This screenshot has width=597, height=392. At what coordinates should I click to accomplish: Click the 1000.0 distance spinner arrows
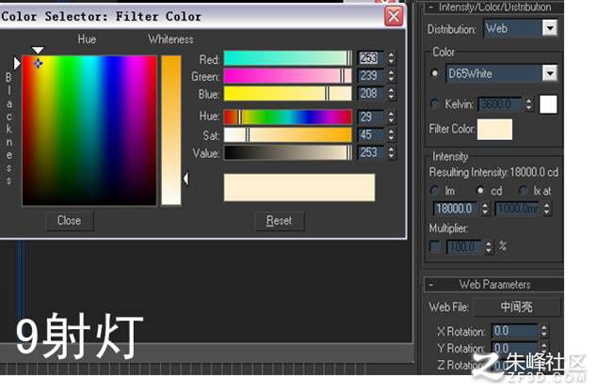point(547,209)
